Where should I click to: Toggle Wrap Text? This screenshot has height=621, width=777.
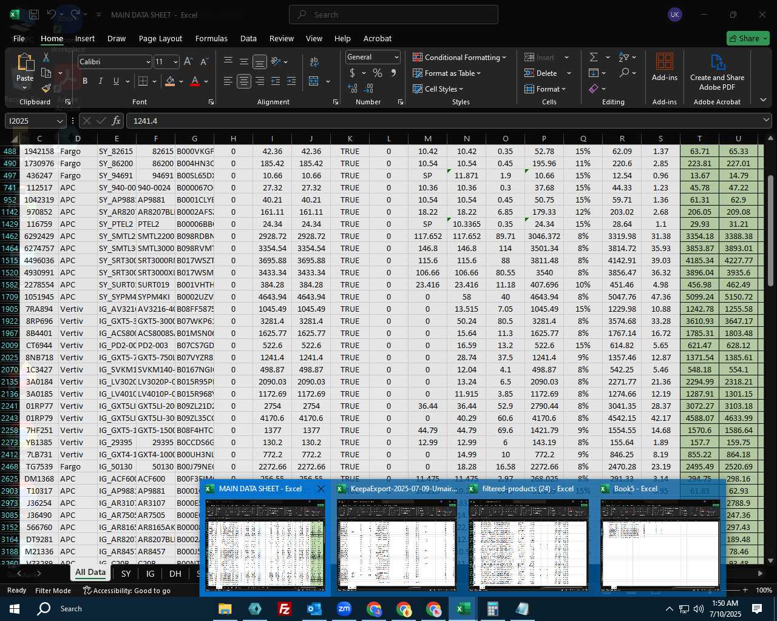[x=314, y=62]
